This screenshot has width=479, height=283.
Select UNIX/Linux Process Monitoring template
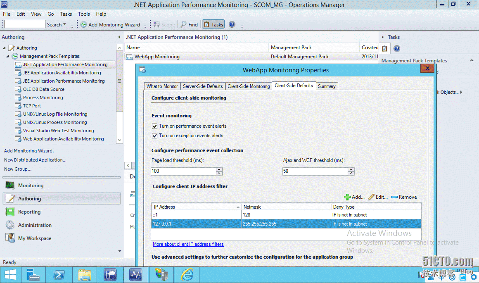coord(55,122)
